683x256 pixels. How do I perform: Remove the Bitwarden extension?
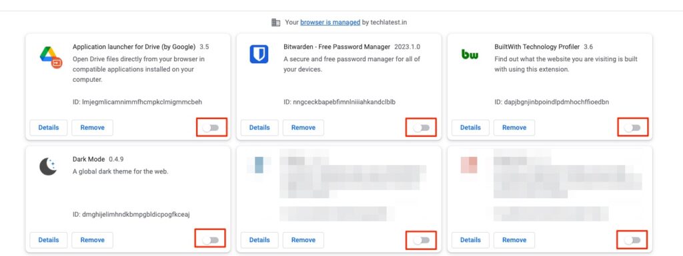click(x=303, y=128)
